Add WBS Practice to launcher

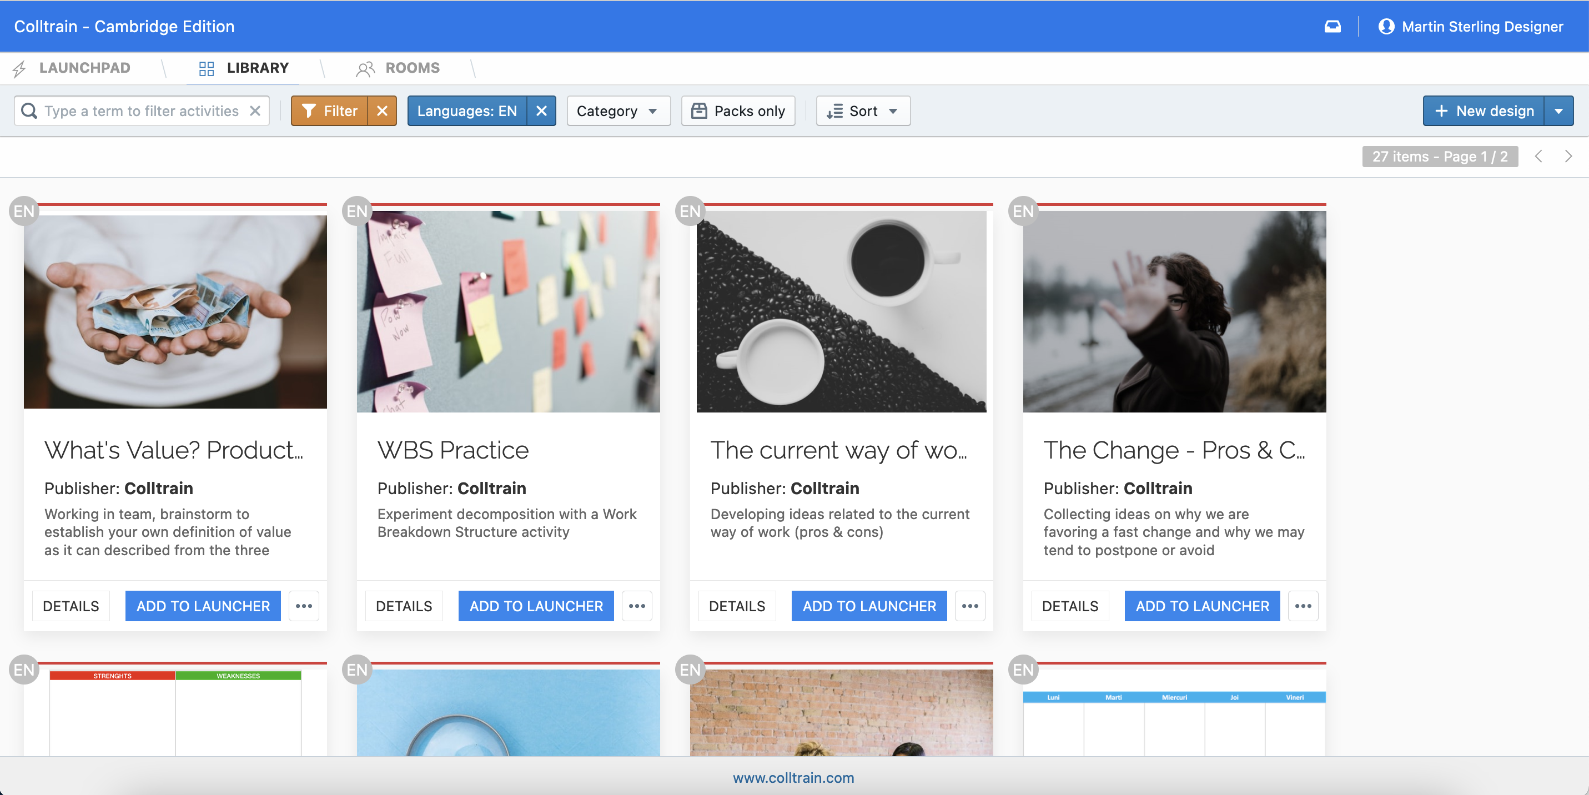tap(535, 606)
